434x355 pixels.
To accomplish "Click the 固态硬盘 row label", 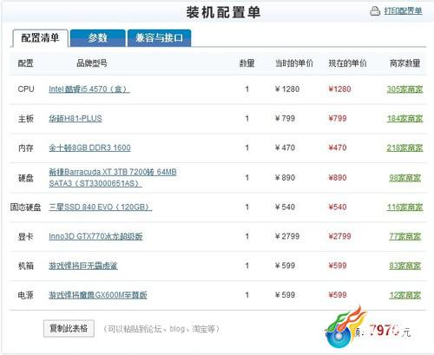I will click(25, 207).
